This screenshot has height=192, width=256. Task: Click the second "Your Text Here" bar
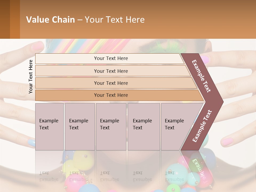[111, 71]
